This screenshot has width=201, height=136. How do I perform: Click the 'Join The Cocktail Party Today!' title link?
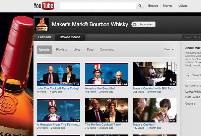pyautogui.click(x=58, y=88)
